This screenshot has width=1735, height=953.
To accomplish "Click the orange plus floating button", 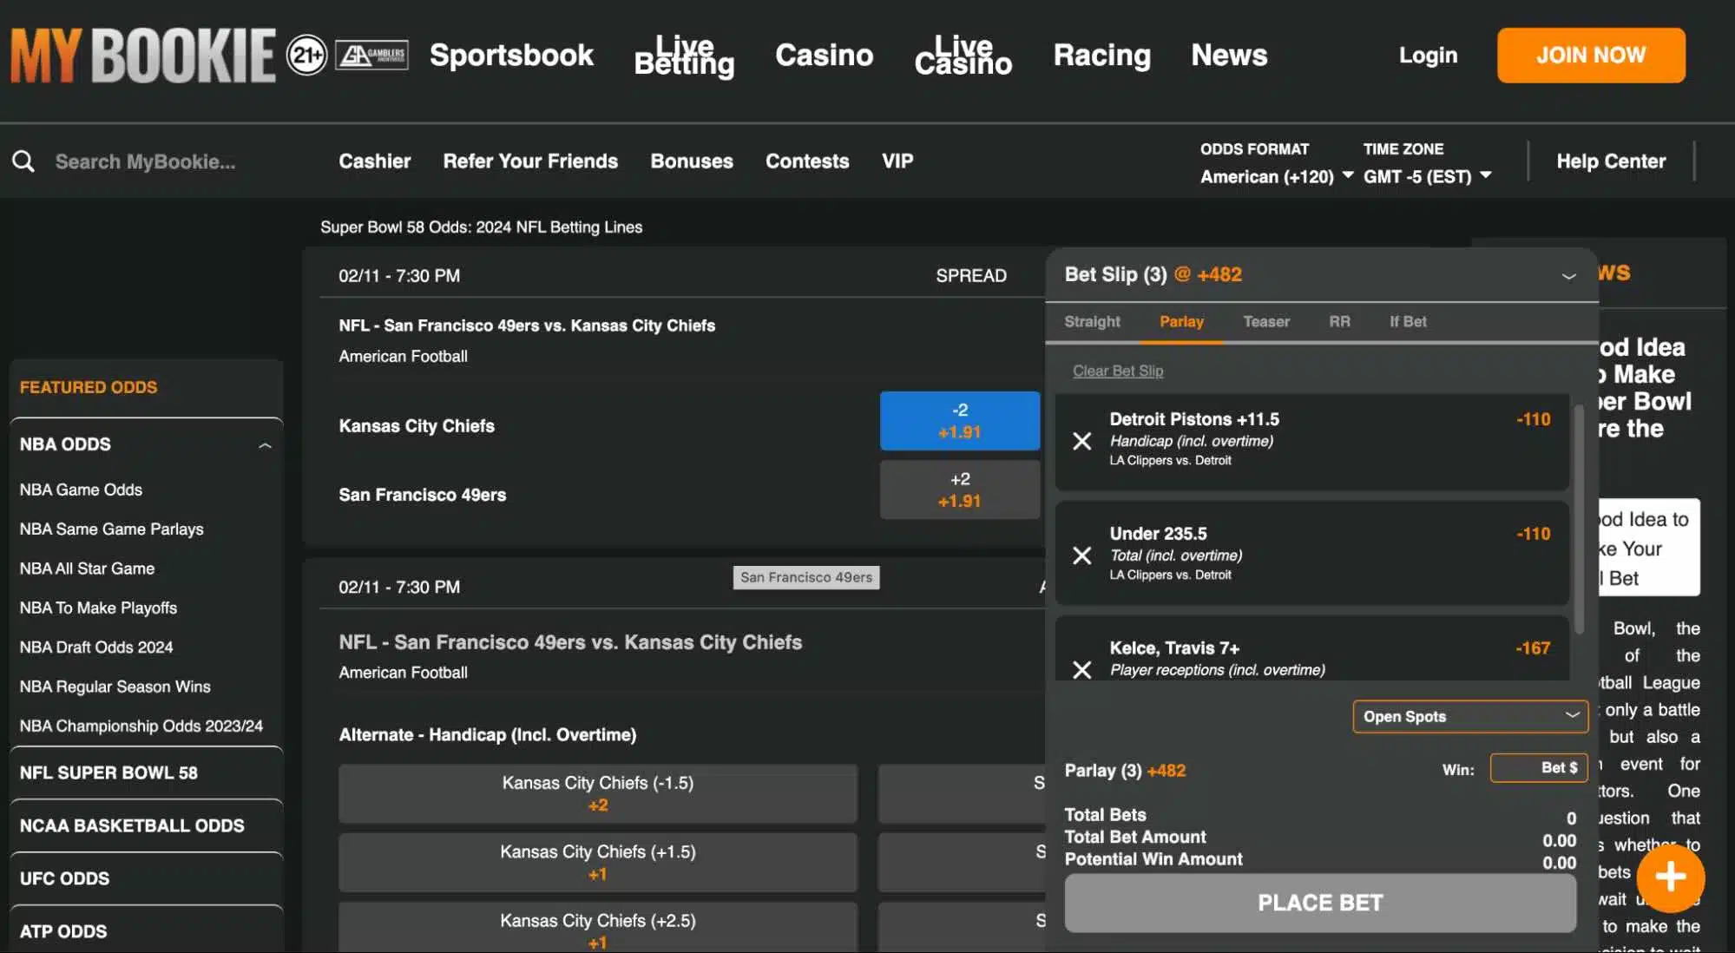I will point(1670,877).
